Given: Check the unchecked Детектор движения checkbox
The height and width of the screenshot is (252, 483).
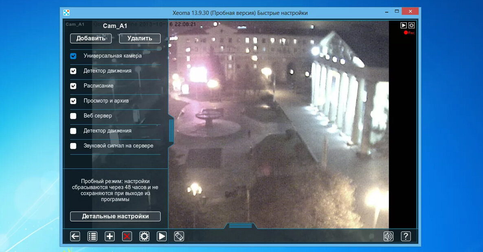Looking at the screenshot, I should click(x=73, y=131).
